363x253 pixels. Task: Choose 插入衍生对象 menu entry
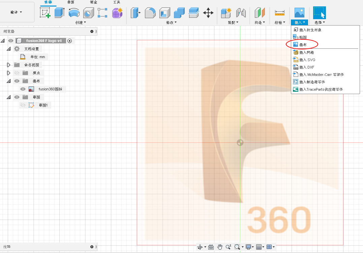[x=325, y=30]
